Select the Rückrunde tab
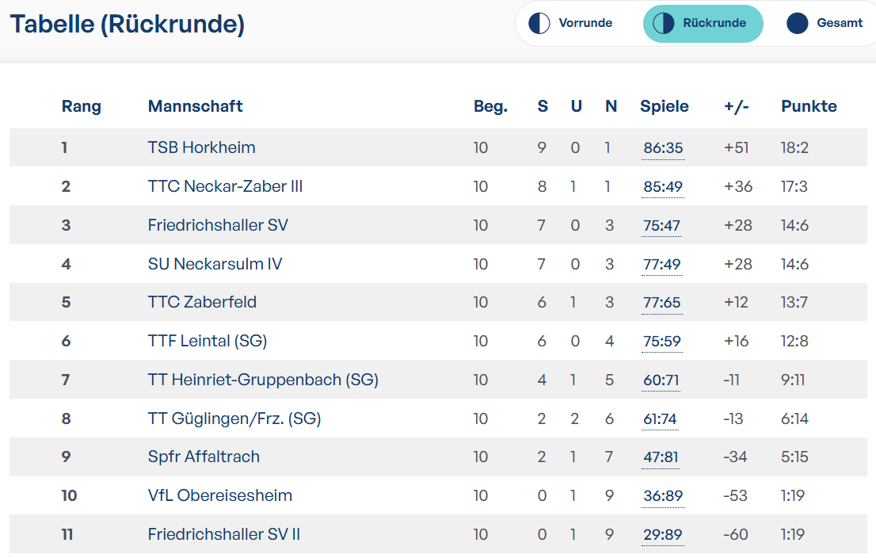Image resolution: width=876 pixels, height=558 pixels. (703, 24)
